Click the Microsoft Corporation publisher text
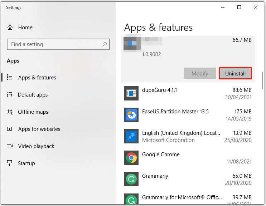The height and width of the screenshot is (206, 266). pos(168,140)
